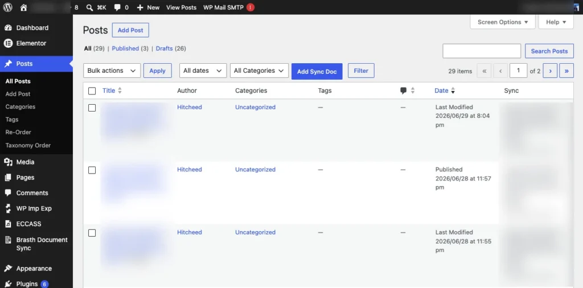Open comments bubble in admin bar
Viewport: 583px width, 288px height.
click(x=117, y=7)
